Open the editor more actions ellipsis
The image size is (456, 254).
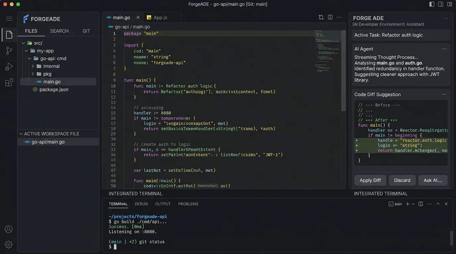pos(339,18)
